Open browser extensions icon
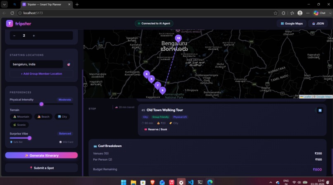 (283, 13)
